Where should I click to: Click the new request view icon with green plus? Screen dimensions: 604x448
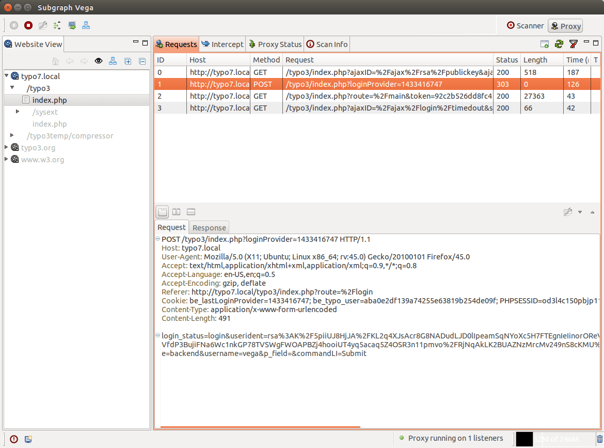click(545, 44)
